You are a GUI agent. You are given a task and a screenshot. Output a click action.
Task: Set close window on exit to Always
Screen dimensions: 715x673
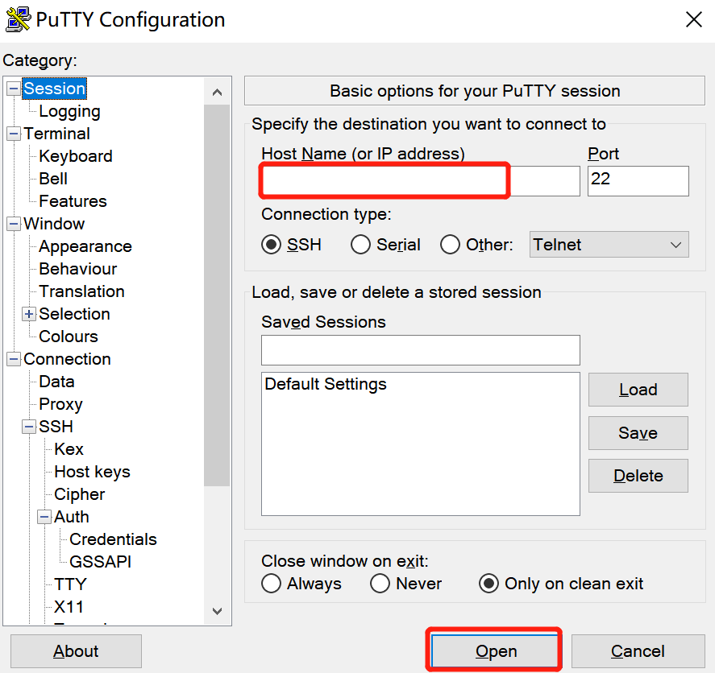(x=272, y=584)
